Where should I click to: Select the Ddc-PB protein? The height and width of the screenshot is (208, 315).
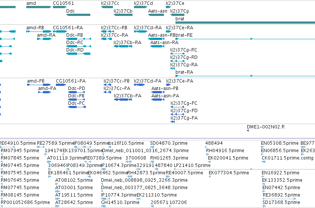tap(76, 100)
